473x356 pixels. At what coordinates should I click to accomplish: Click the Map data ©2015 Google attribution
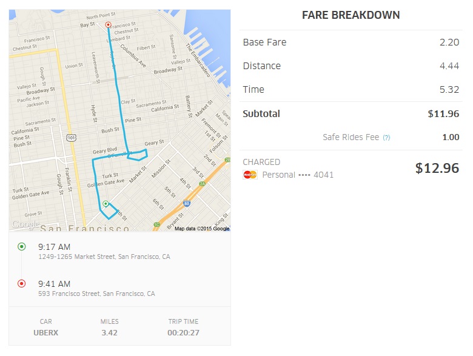click(202, 229)
